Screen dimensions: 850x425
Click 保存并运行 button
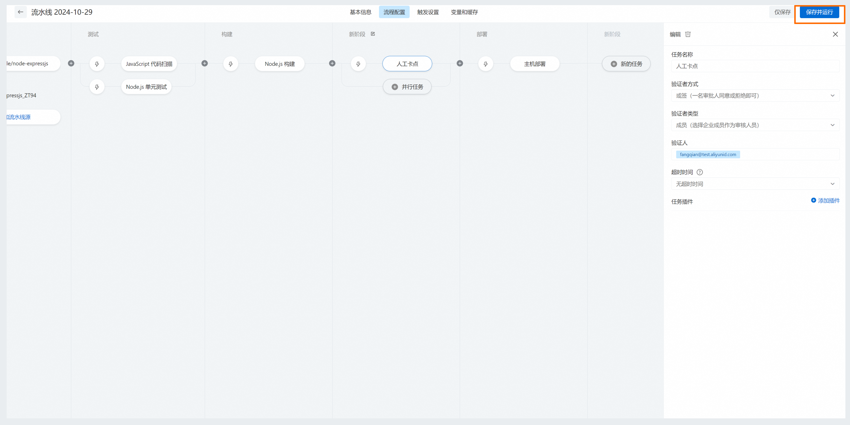pos(819,12)
